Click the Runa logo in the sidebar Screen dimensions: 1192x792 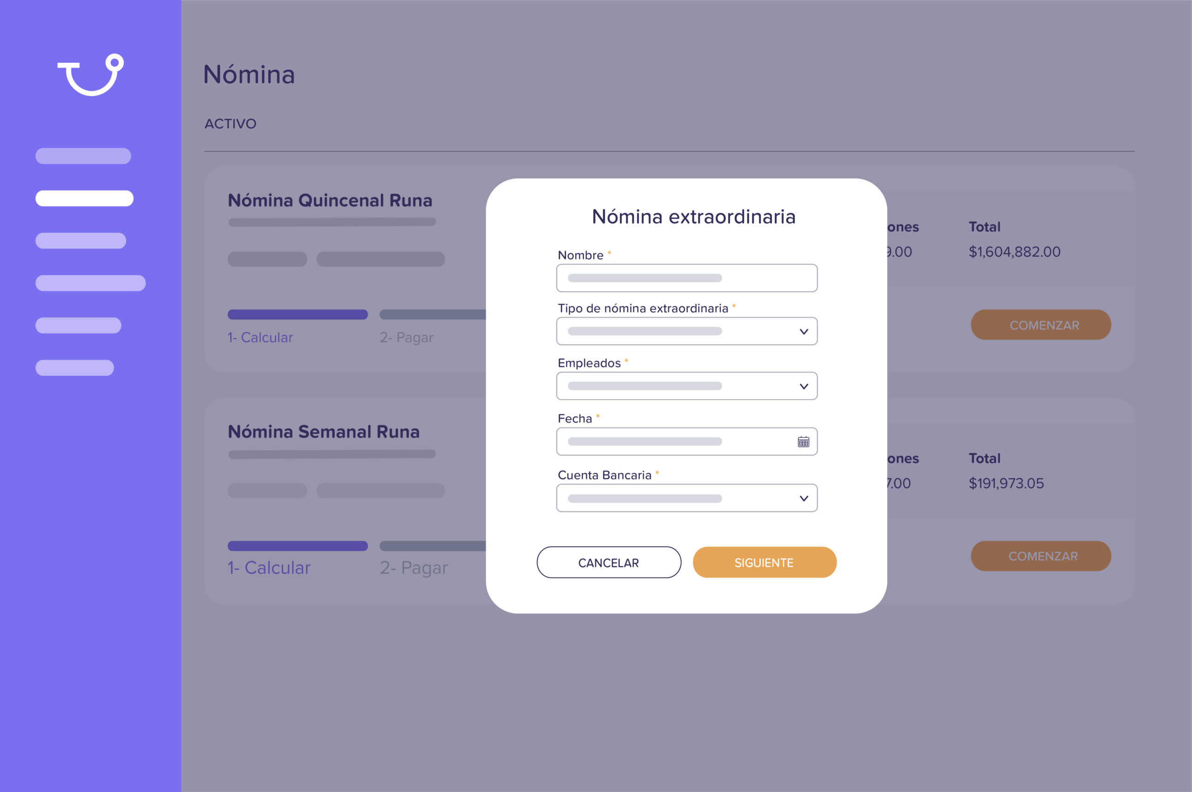[x=89, y=74]
